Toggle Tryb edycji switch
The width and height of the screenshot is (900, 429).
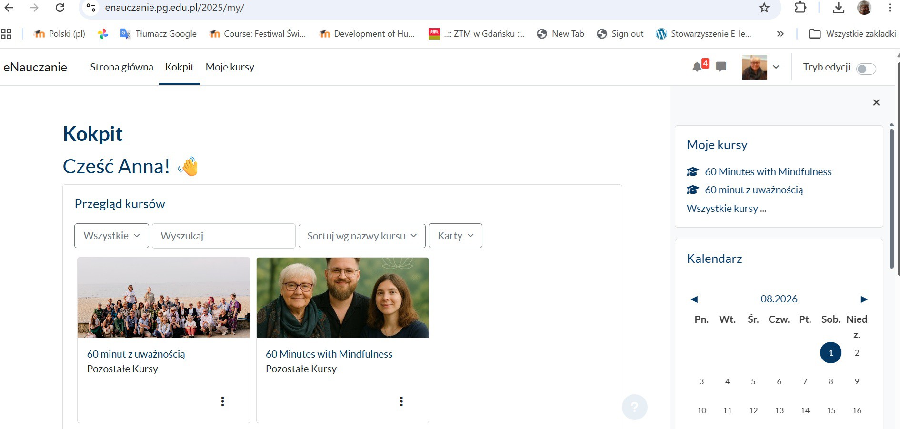[866, 69]
